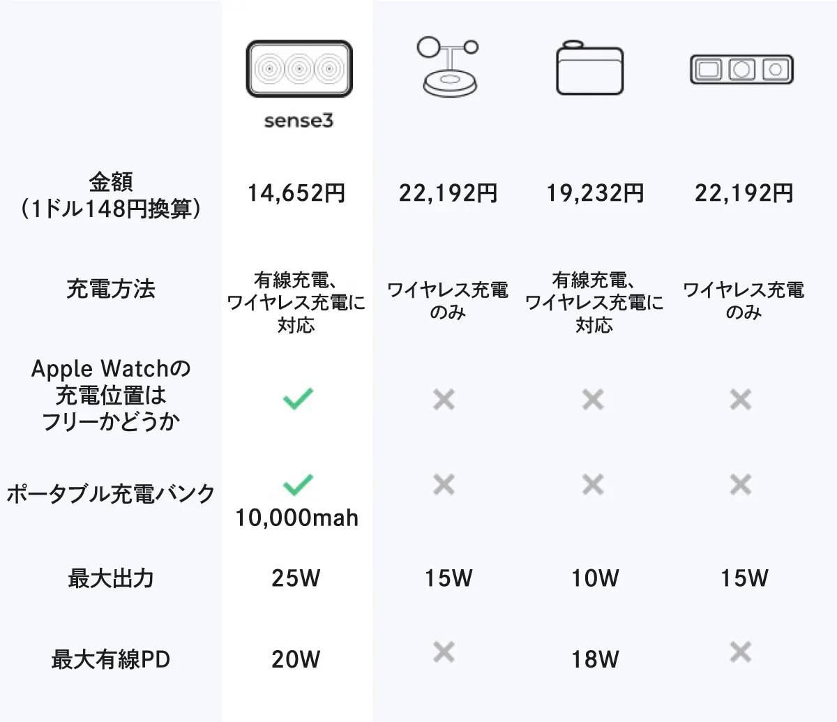Click the sense3 charger product image
The width and height of the screenshot is (837, 722).
click(299, 68)
